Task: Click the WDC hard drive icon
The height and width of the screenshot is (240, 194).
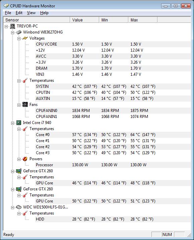Action: click(19, 207)
